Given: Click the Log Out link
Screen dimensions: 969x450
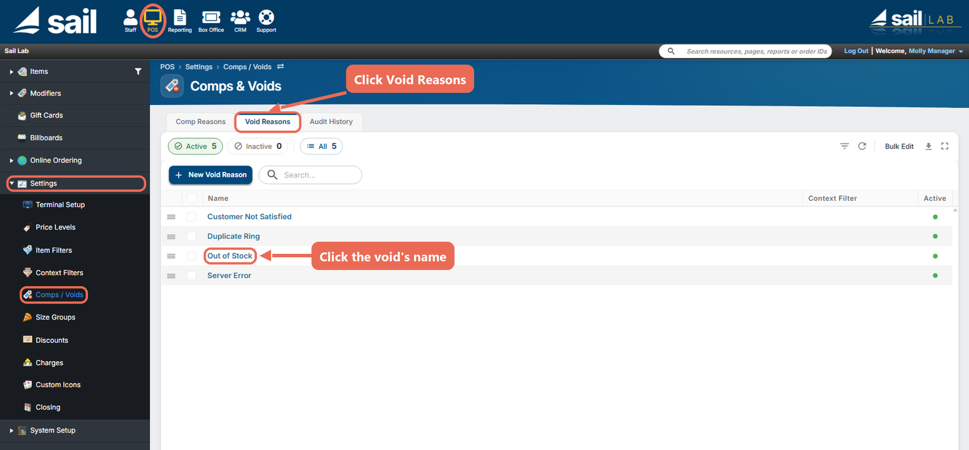Looking at the screenshot, I should tap(856, 51).
